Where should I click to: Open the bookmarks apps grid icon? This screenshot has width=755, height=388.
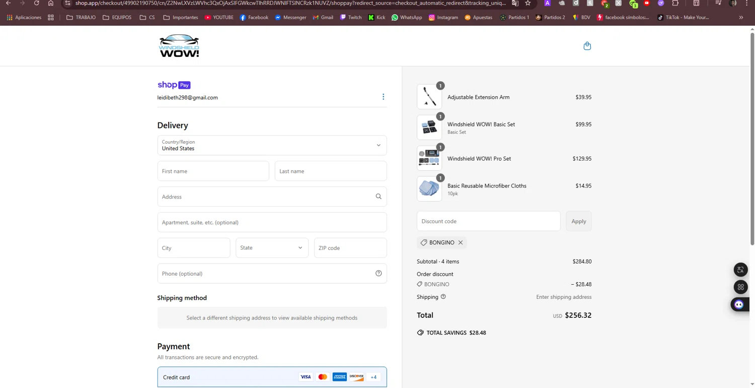point(51,17)
